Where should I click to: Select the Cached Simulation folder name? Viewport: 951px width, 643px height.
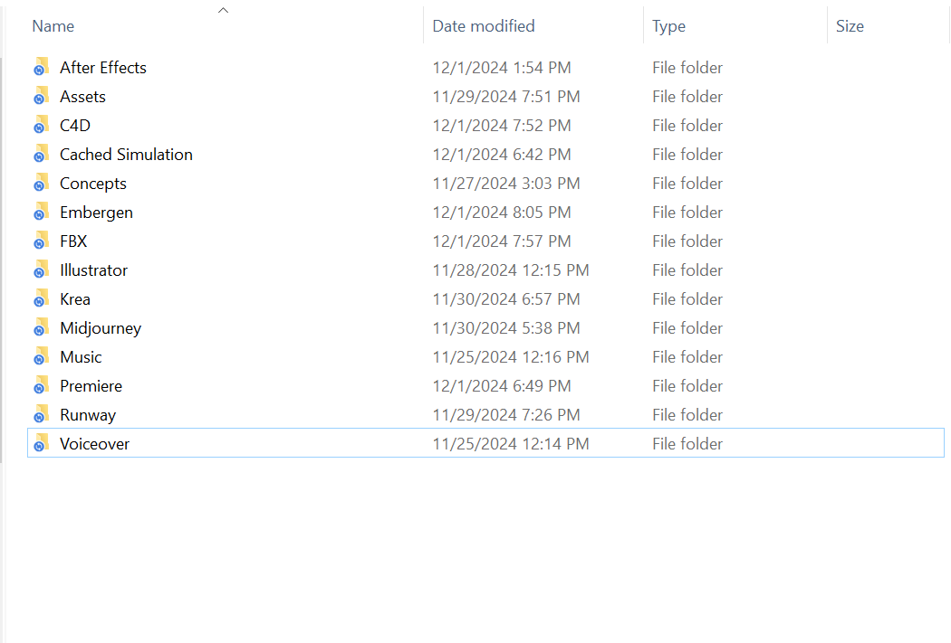tap(126, 155)
